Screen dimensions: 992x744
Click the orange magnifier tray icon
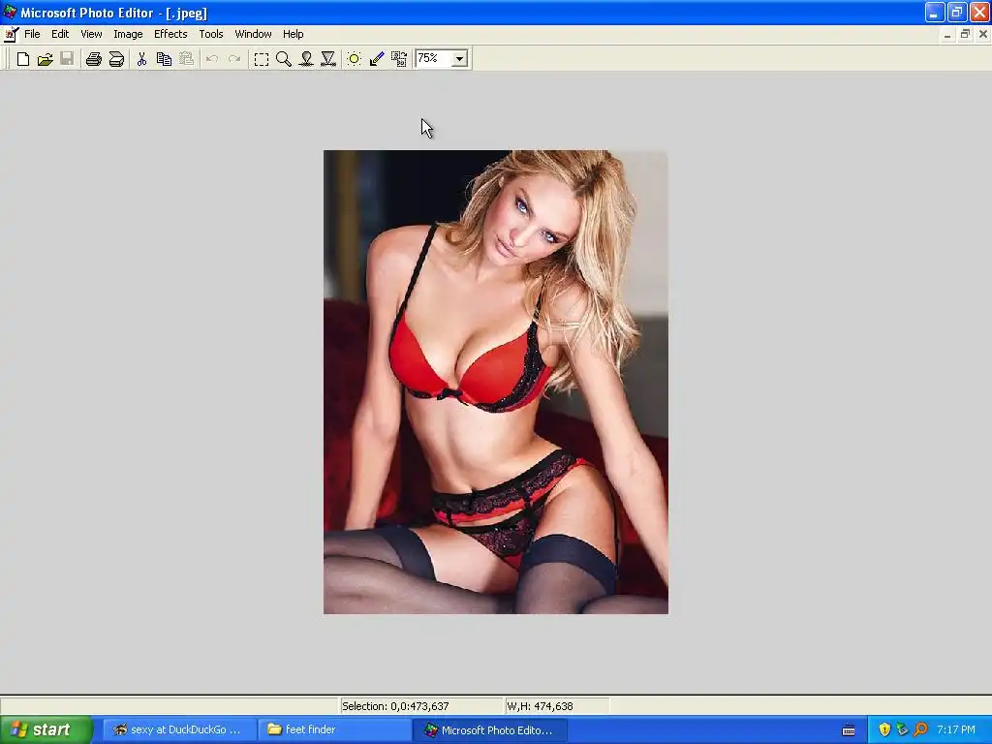[x=920, y=729]
